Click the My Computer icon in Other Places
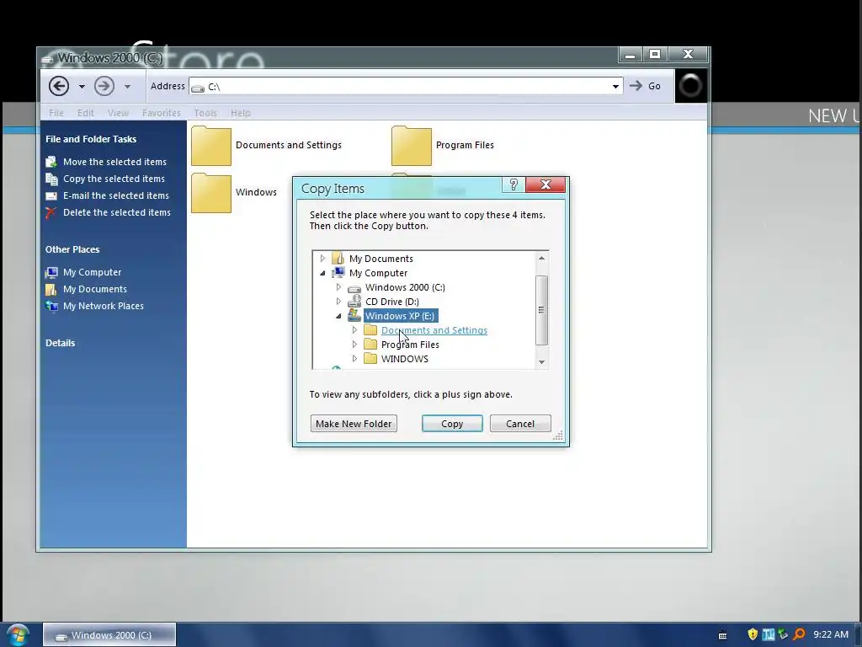The image size is (862, 647). tap(51, 272)
